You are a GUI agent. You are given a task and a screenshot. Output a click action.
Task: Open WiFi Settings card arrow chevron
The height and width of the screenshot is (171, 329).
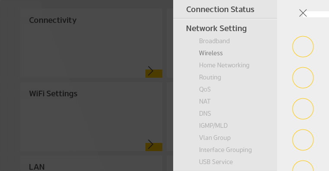[151, 144]
